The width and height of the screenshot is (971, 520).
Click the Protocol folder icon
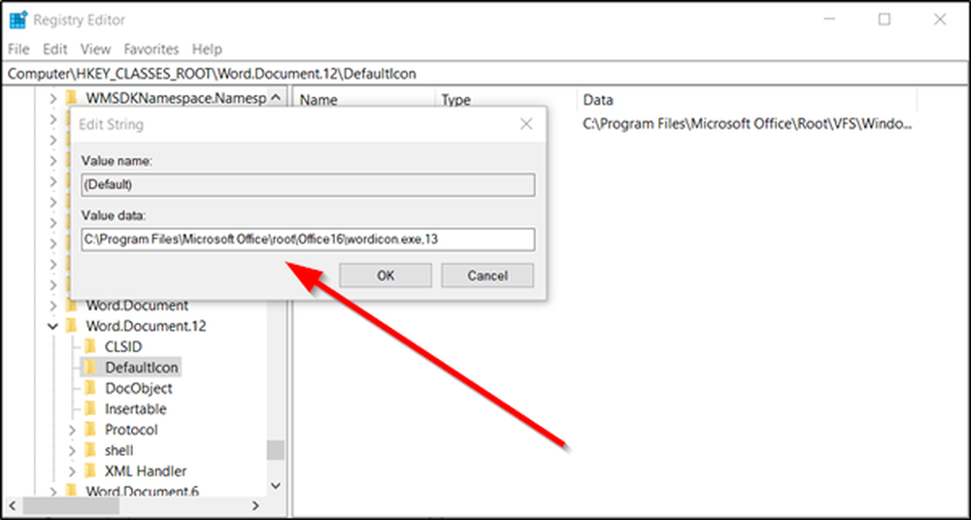90,430
